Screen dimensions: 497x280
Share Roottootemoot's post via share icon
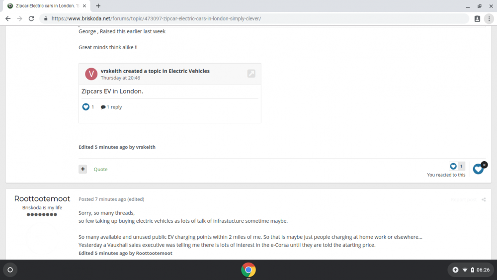(x=484, y=199)
